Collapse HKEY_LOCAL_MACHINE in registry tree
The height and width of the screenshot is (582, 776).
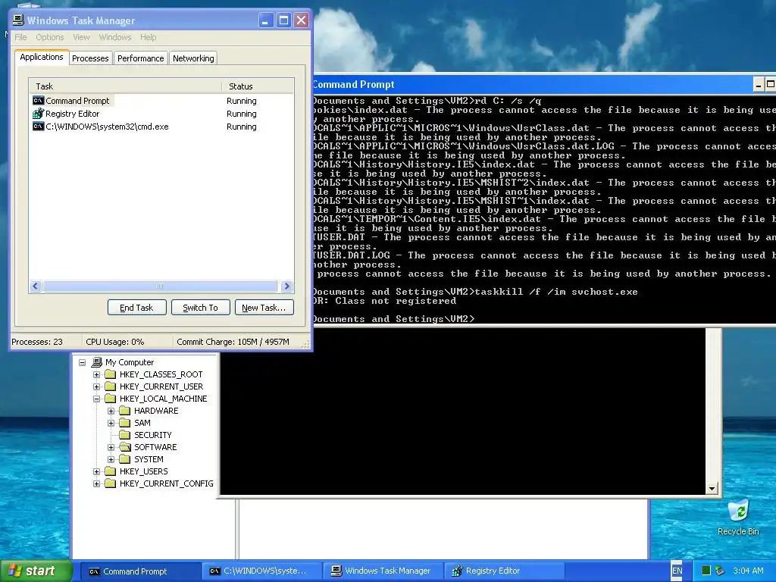(96, 399)
